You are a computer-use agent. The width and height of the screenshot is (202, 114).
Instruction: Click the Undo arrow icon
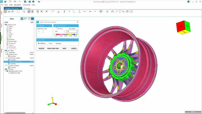(x=15, y=2)
